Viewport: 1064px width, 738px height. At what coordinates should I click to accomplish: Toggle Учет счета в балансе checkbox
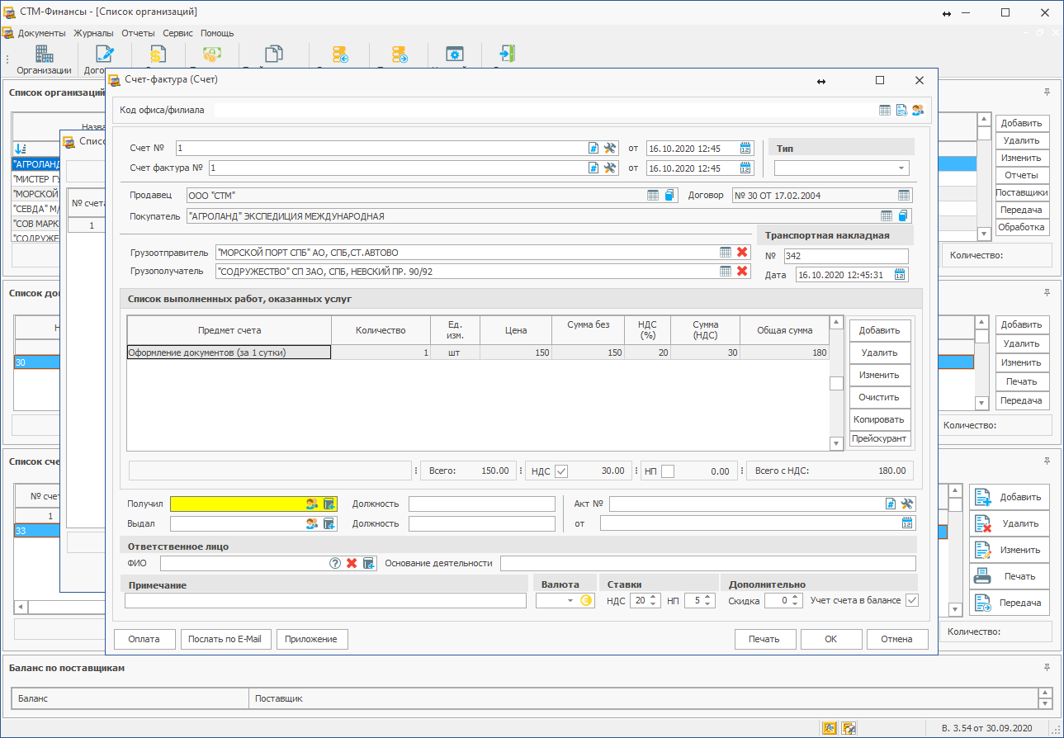click(912, 600)
